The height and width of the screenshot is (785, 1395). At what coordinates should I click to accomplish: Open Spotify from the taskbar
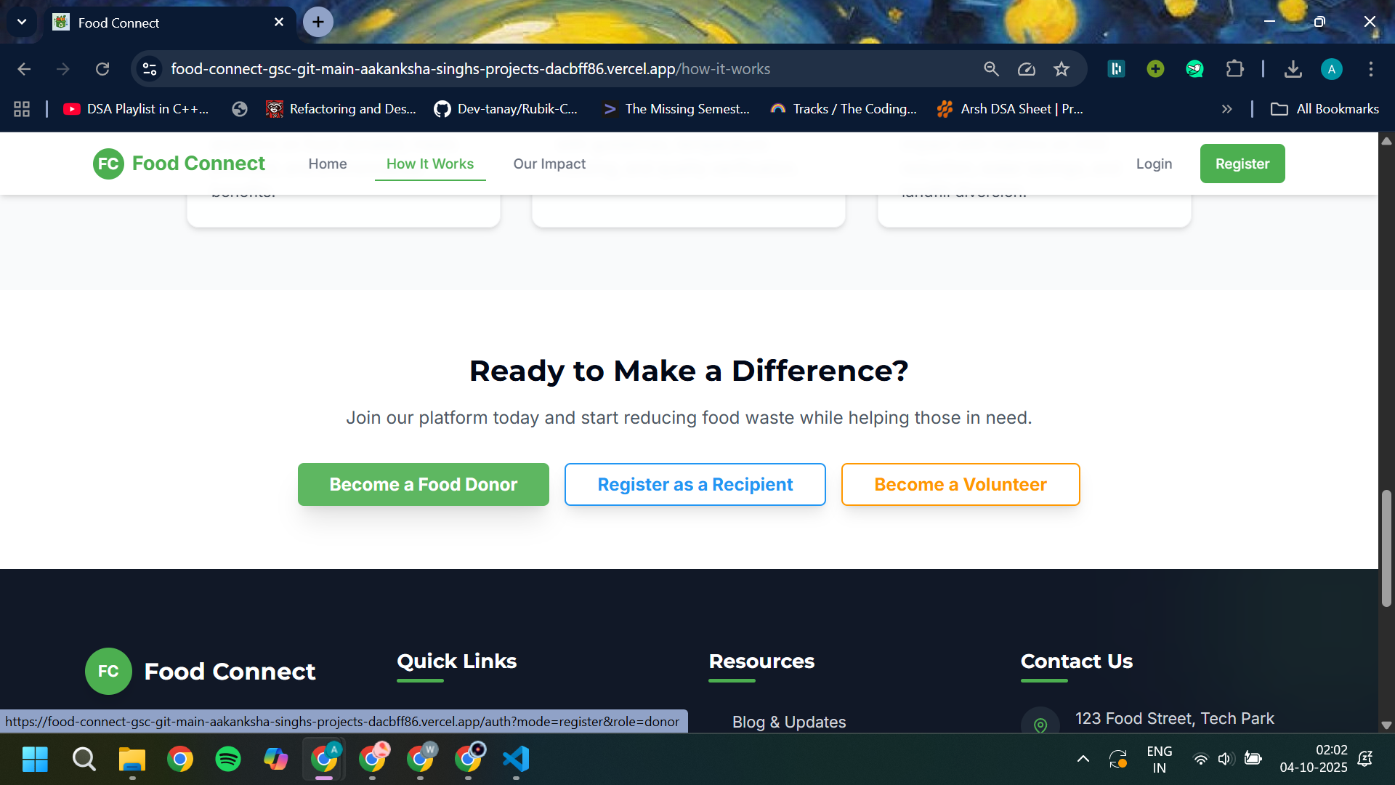228,759
